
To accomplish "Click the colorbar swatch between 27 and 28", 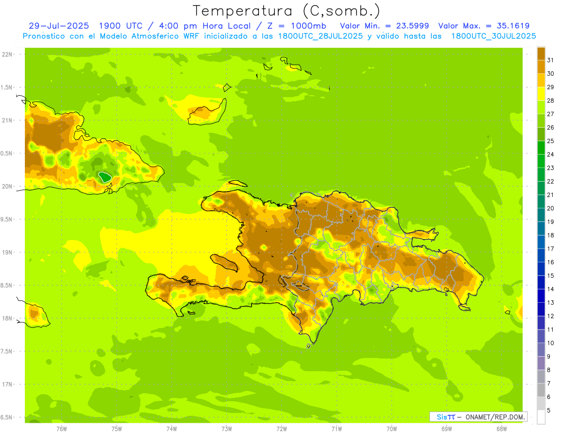I will (541, 107).
